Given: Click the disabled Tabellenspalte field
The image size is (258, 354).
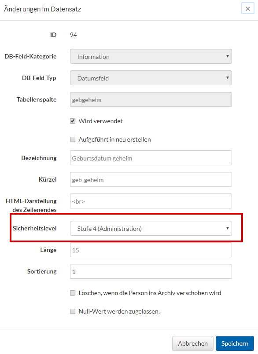Looking at the screenshot, I should (x=151, y=99).
